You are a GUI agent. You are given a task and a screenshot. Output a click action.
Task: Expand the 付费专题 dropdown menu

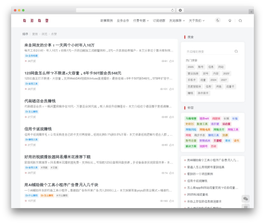[x=141, y=21]
